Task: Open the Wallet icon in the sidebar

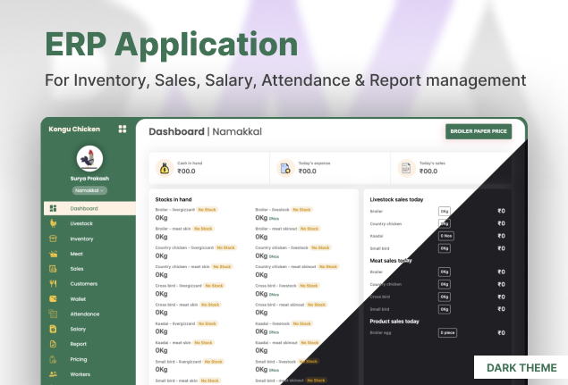Action: click(x=54, y=298)
